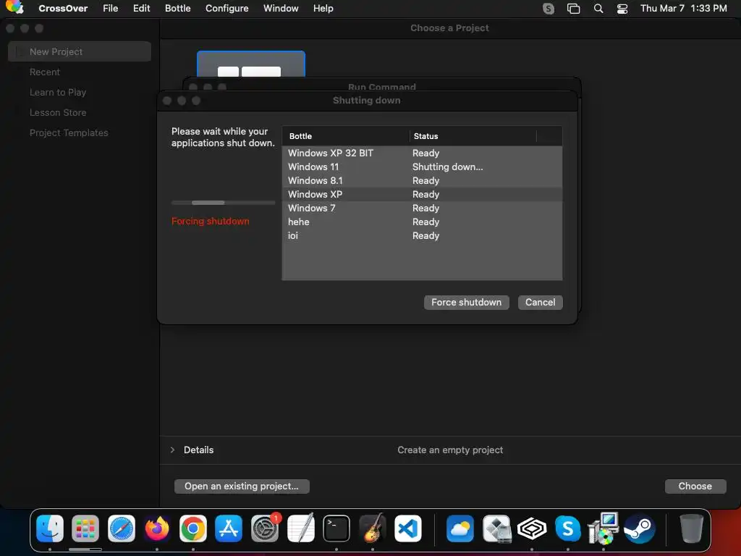
Task: Launch GarageBand from the dock
Action: (x=373, y=528)
